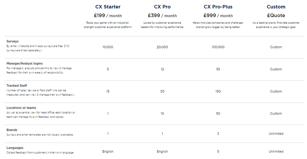
Task: Select the CX Pro plan title
Action: click(162, 7)
